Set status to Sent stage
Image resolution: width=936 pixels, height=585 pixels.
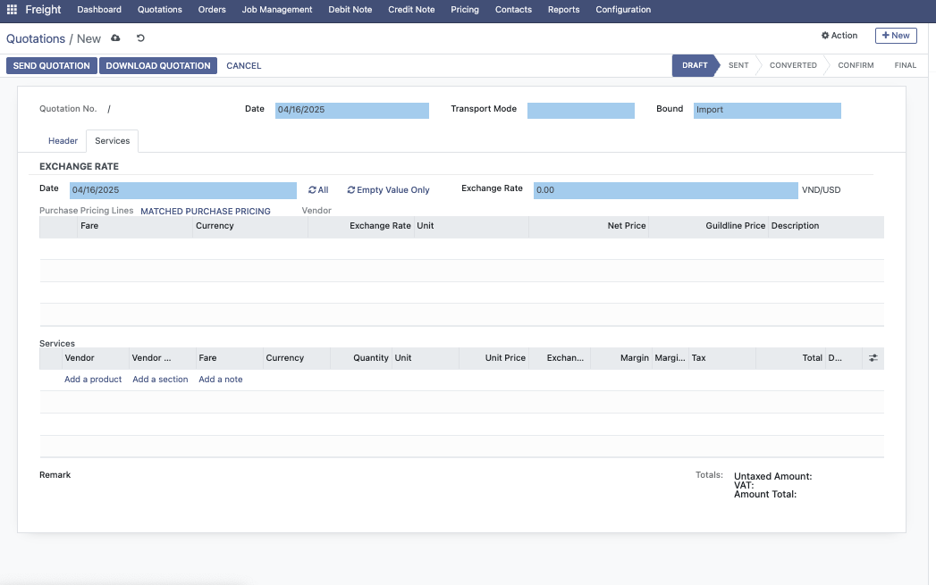[738, 65]
